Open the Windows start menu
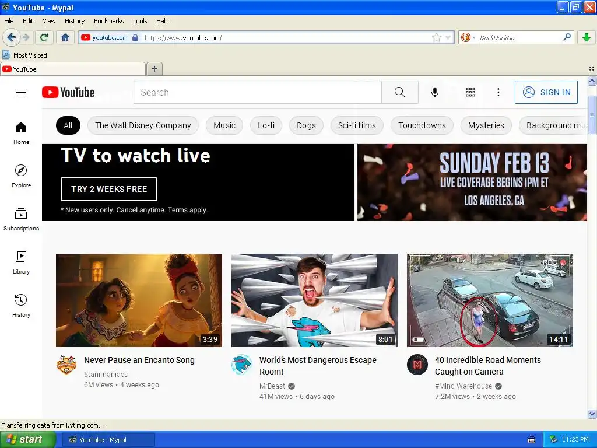The image size is (597, 448). [x=27, y=440]
